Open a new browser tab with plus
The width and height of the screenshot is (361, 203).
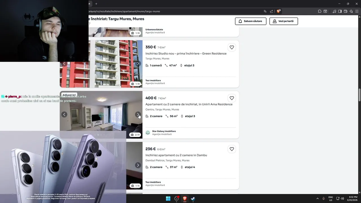[96, 4]
